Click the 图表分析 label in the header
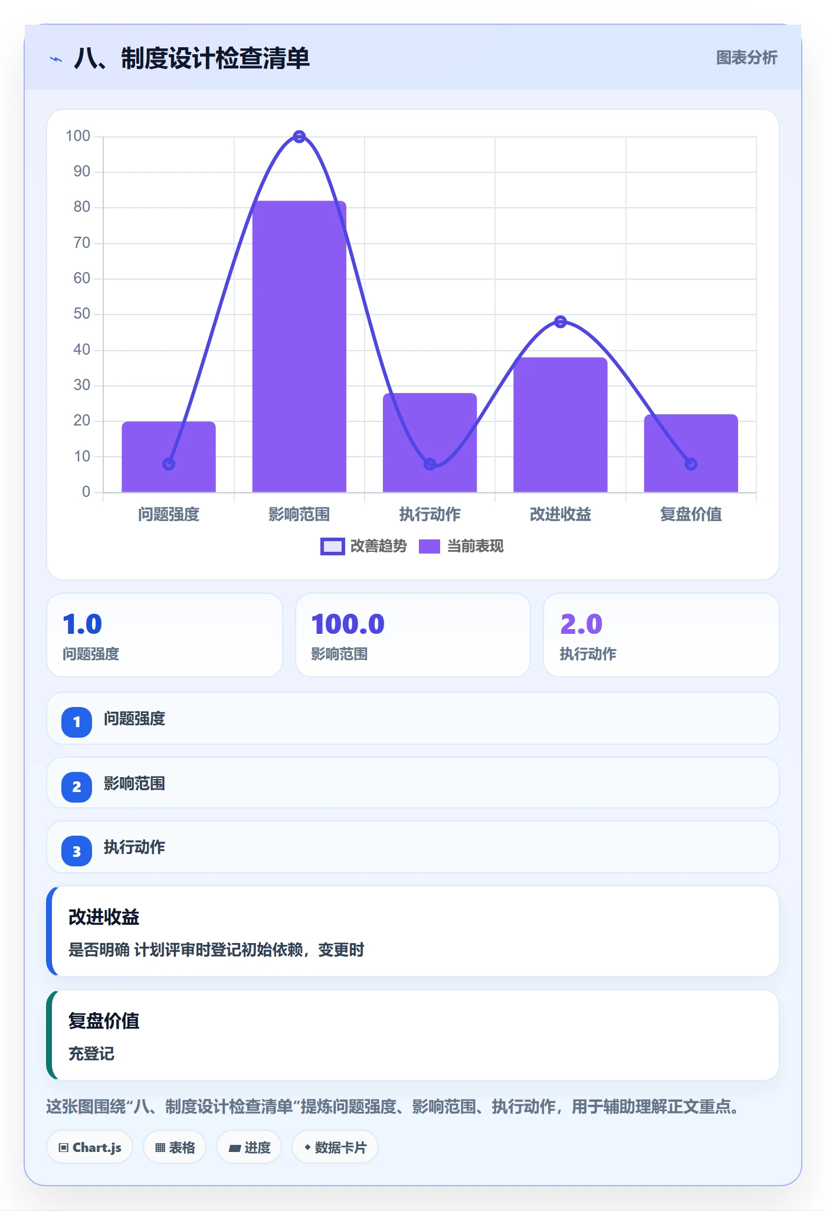 (746, 57)
